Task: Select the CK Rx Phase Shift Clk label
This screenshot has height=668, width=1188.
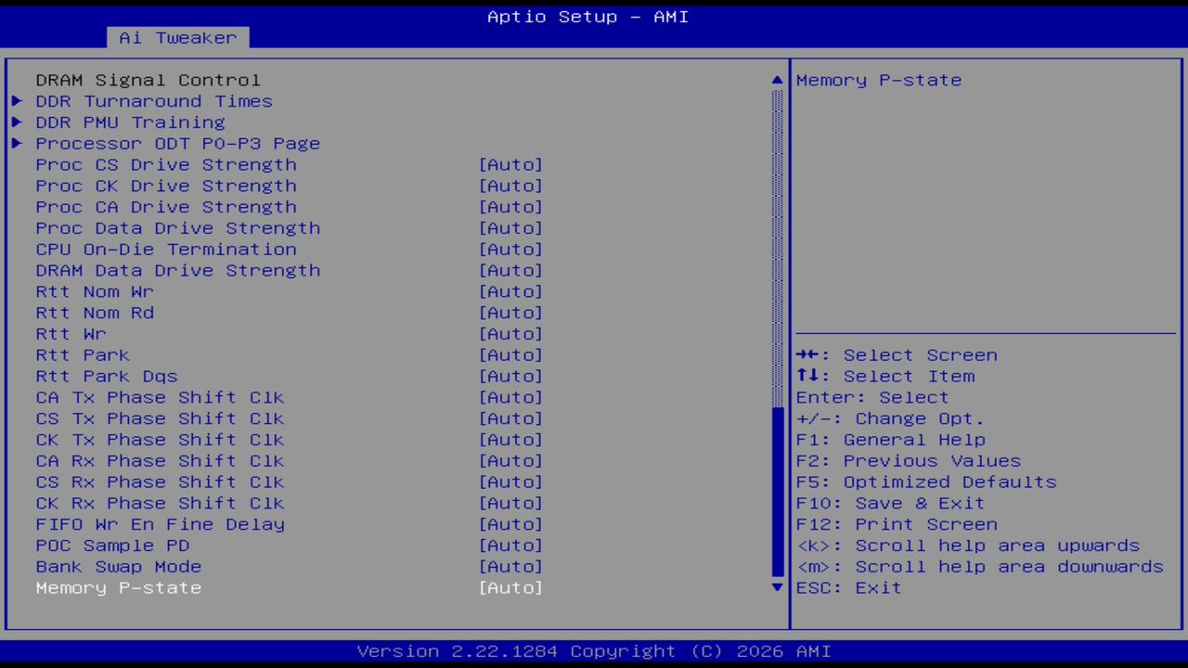Action: click(160, 504)
